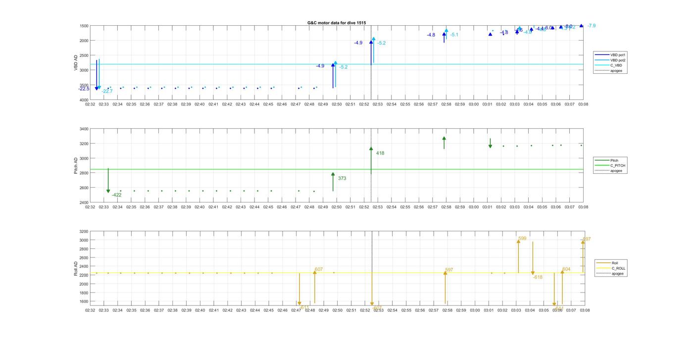Click the "Pitch AD" y-axis label
The height and width of the screenshot is (343, 693).
[x=76, y=166]
